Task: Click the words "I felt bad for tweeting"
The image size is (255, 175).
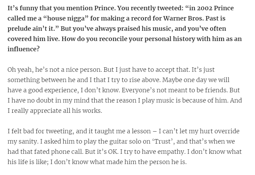Action: 39,131
